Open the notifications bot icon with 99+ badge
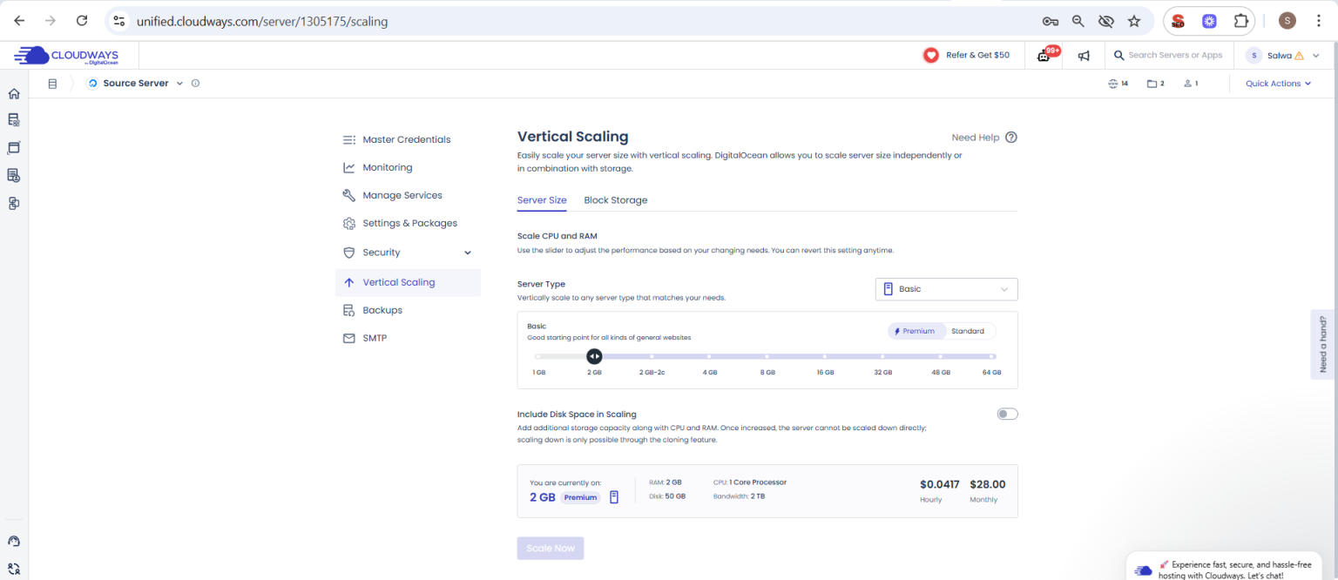Screen dimensions: 1338x580 click(1044, 56)
